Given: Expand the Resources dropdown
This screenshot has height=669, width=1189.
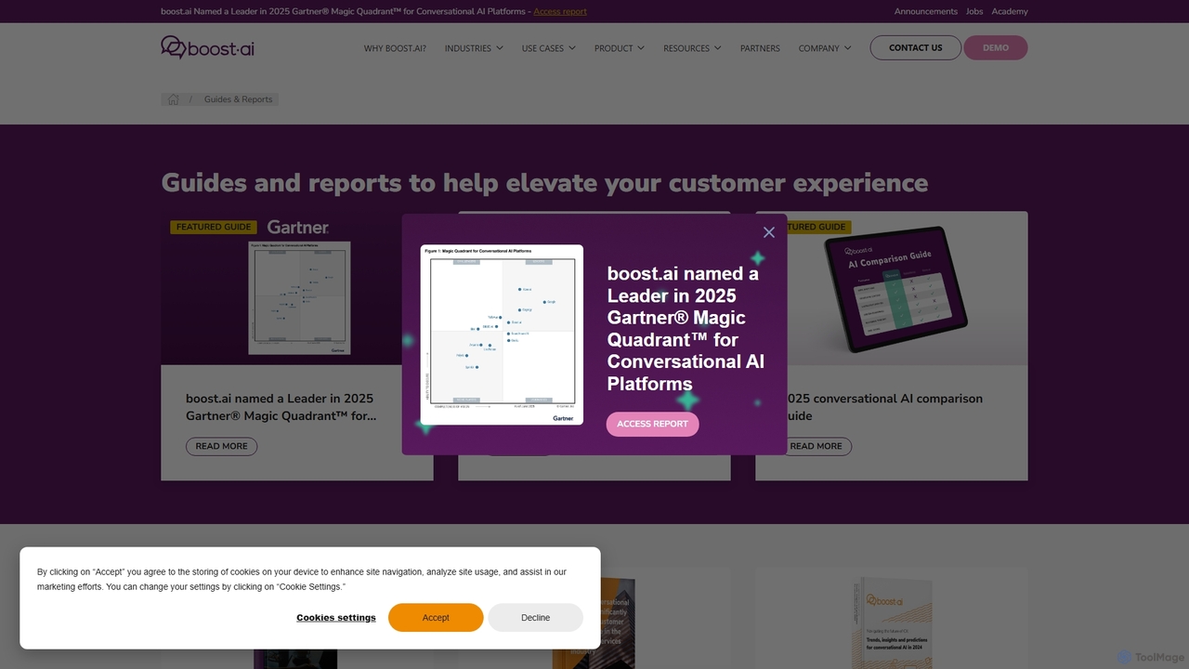Looking at the screenshot, I should [692, 48].
